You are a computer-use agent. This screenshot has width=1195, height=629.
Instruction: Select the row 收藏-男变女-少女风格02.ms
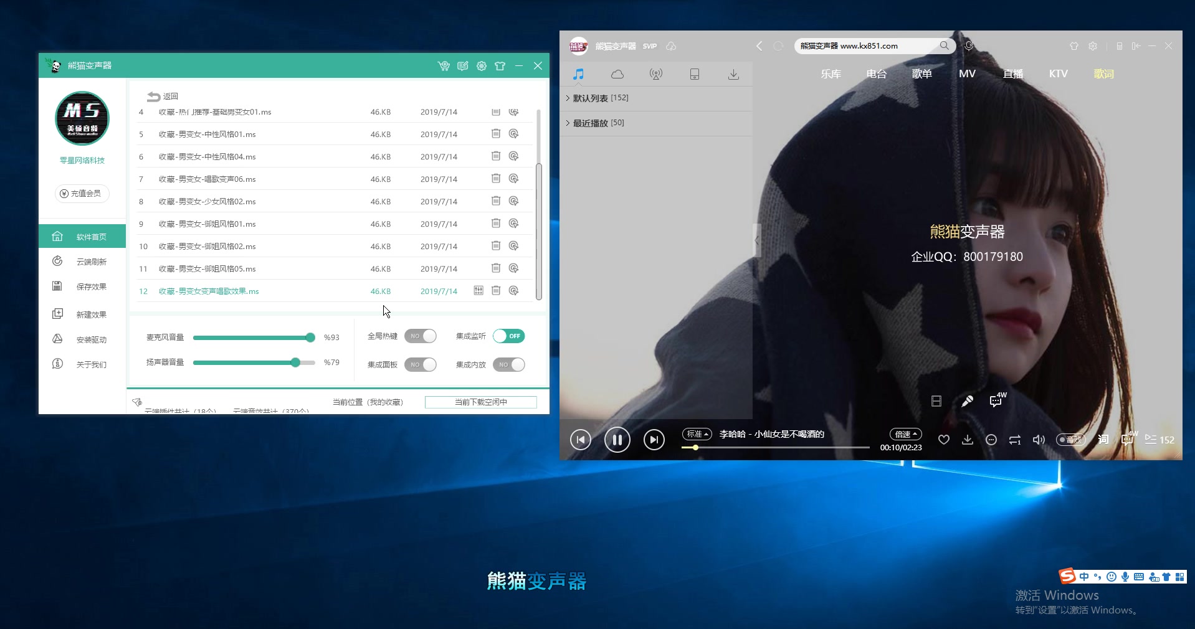coord(334,201)
